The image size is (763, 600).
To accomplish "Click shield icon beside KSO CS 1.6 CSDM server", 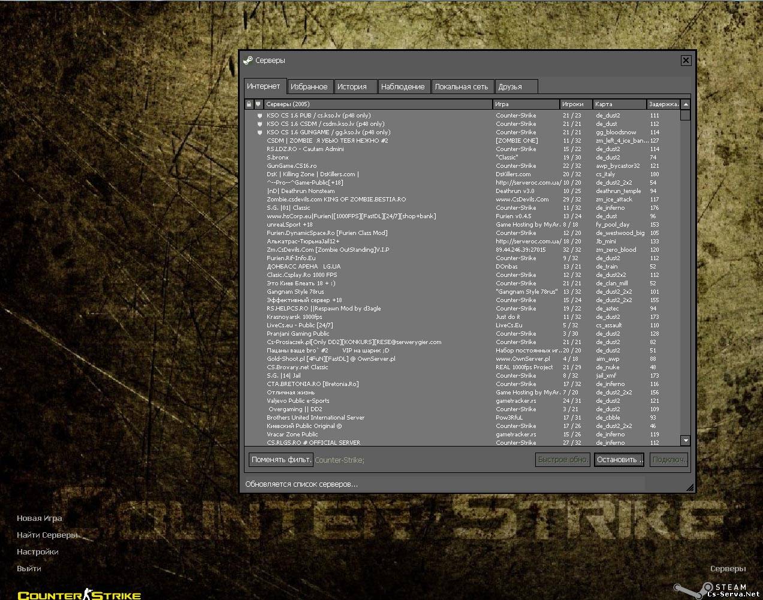I will pos(260,124).
